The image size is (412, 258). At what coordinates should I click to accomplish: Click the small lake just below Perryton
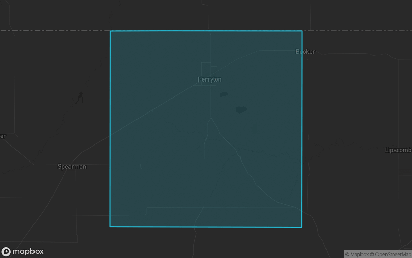click(x=224, y=94)
